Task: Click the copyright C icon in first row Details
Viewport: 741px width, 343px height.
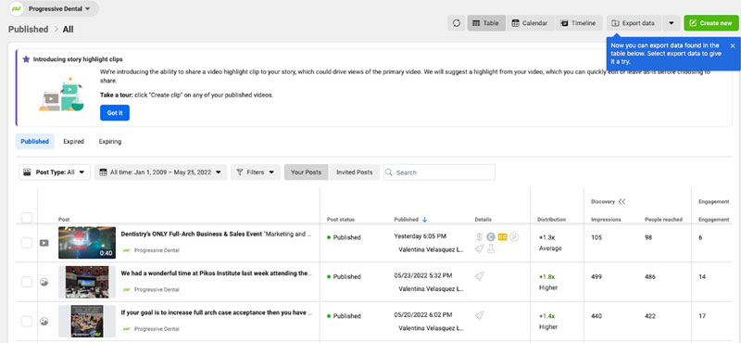Action: [x=491, y=237]
